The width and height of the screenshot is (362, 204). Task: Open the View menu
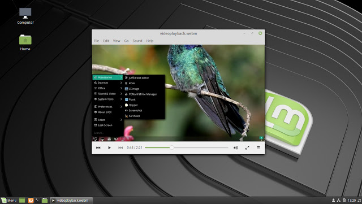117,41
